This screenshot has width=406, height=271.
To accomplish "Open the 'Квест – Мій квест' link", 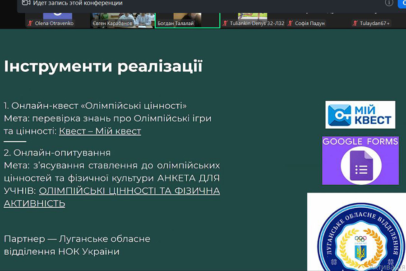I will (x=100, y=131).
